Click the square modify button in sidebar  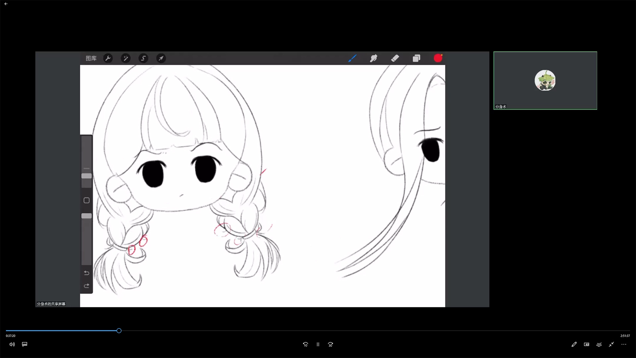(x=86, y=200)
